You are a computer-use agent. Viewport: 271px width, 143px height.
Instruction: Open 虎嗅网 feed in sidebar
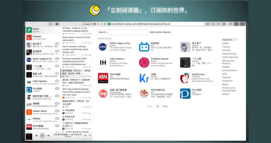point(43,105)
